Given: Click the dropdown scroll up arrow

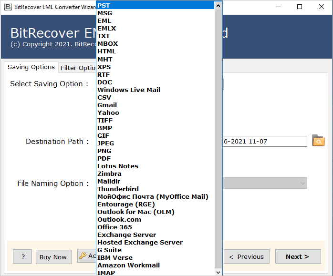Looking at the screenshot, I should [x=218, y=6].
